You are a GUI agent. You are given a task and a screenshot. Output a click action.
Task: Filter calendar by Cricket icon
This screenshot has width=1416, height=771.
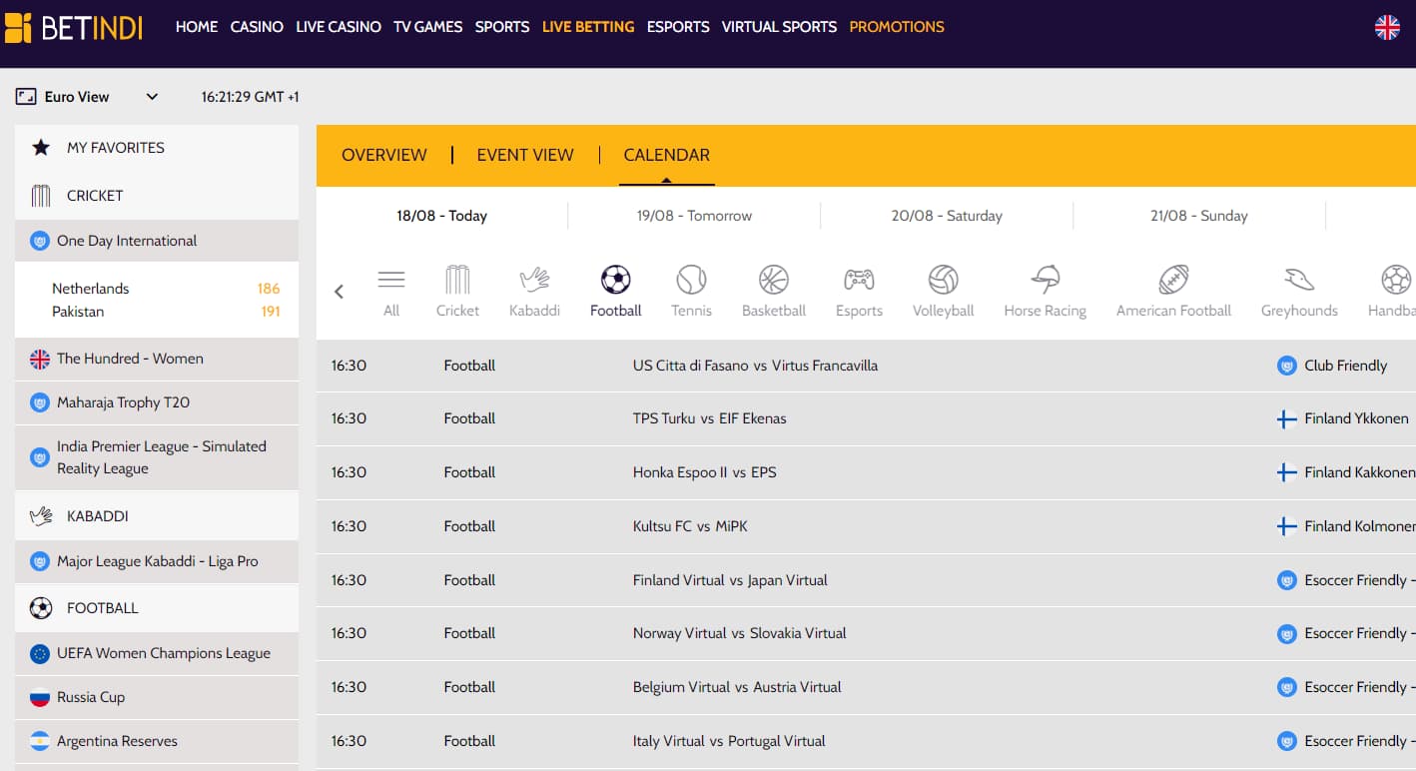pyautogui.click(x=457, y=280)
